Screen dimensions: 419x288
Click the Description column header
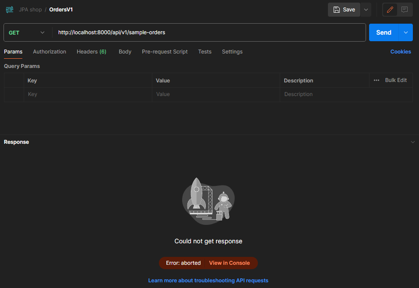point(298,81)
